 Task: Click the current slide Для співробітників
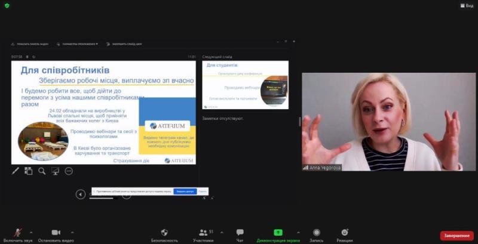103,113
